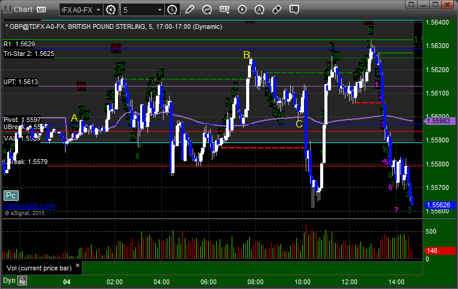Open the window options dropdown in the title bar
The image size is (458, 289).
point(412,4)
